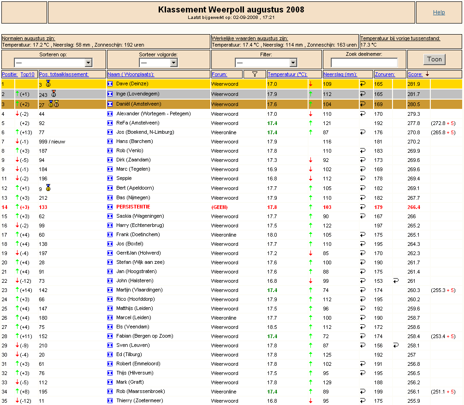Expand the Filter dropdown
Viewport: 464px width, 405px height.
(x=266, y=62)
